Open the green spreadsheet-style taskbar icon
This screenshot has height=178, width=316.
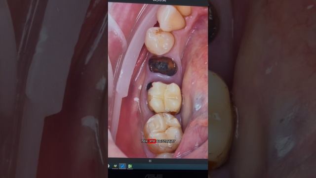coord(130,166)
